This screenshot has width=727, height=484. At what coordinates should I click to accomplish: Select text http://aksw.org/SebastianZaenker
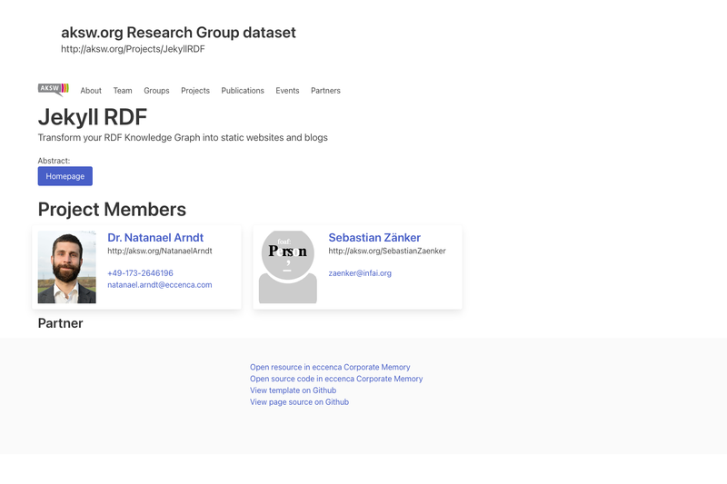coord(387,251)
